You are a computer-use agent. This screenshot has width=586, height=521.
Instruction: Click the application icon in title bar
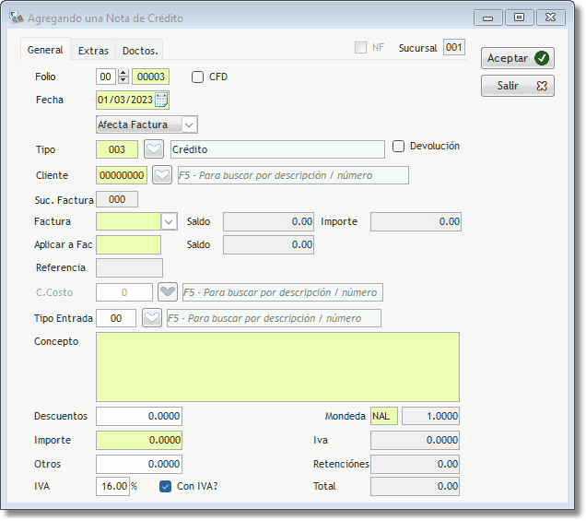point(17,18)
